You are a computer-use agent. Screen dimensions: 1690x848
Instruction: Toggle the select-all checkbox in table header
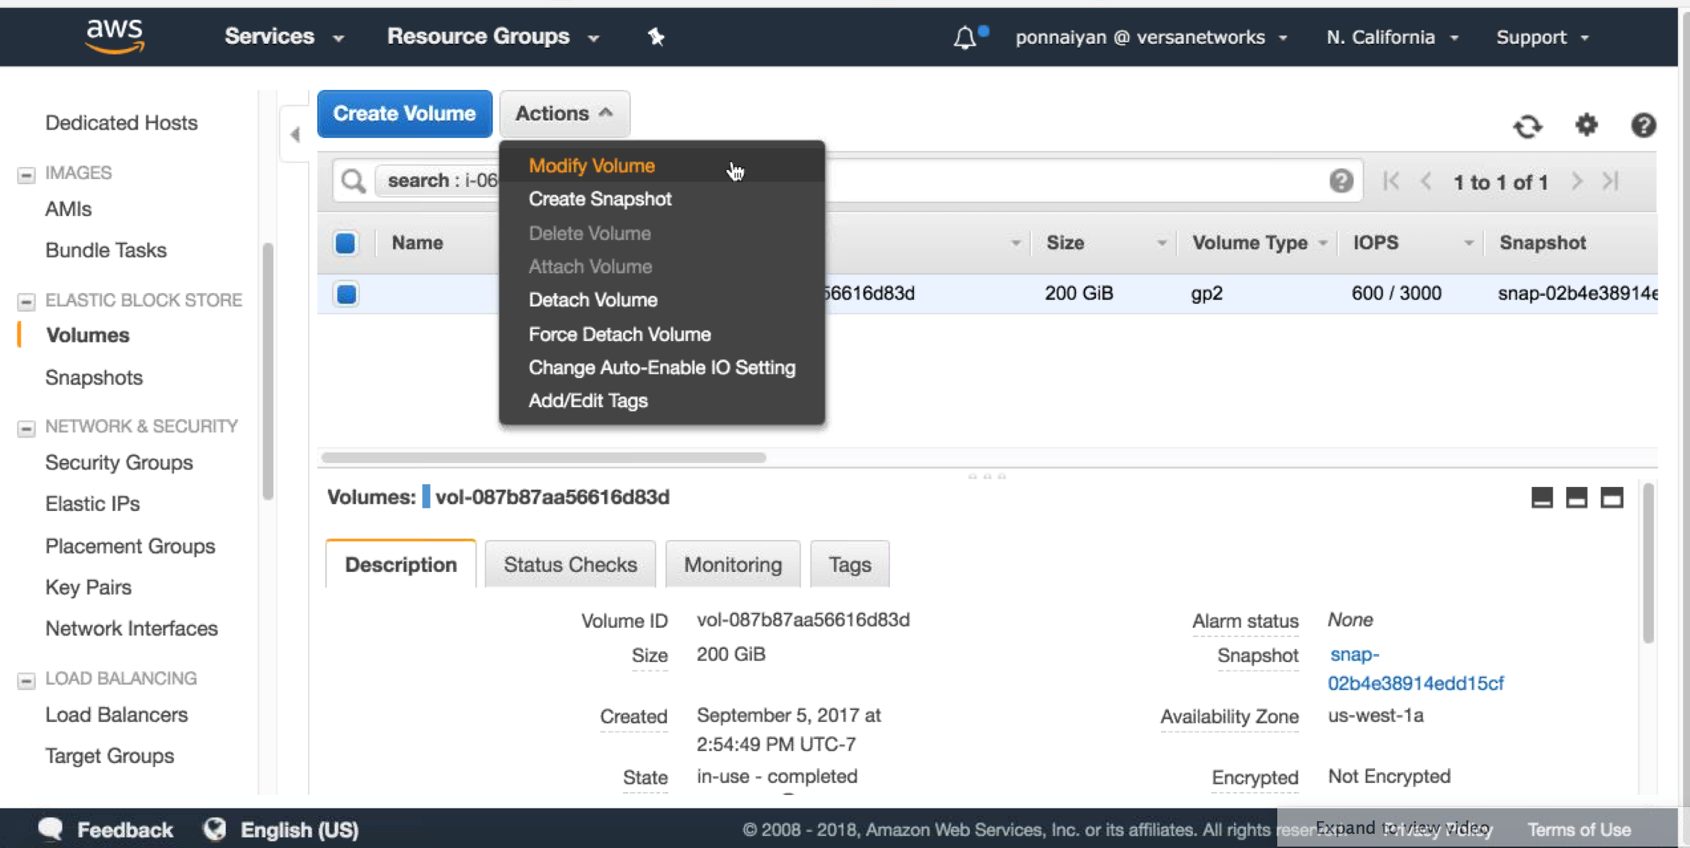[346, 243]
